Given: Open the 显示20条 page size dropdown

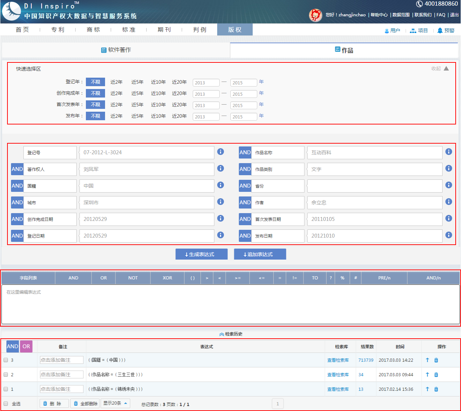Looking at the screenshot, I should pos(115,403).
